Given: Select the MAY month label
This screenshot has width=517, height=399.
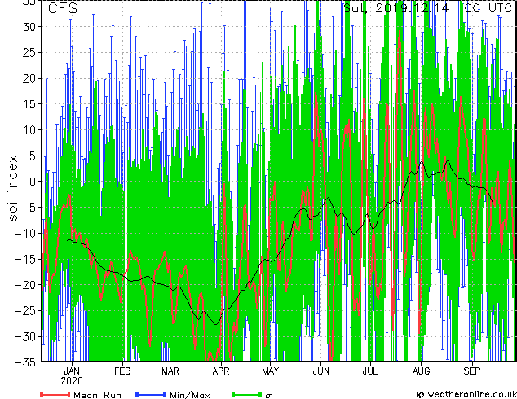Looking at the screenshot, I should 270,371.
